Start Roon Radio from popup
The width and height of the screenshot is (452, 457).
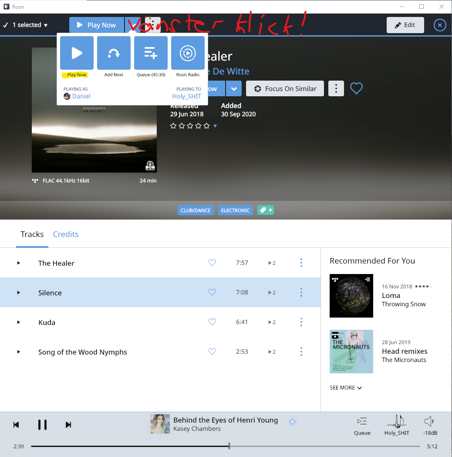[188, 53]
